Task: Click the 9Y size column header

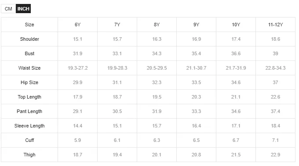Action: pyautogui.click(x=196, y=25)
